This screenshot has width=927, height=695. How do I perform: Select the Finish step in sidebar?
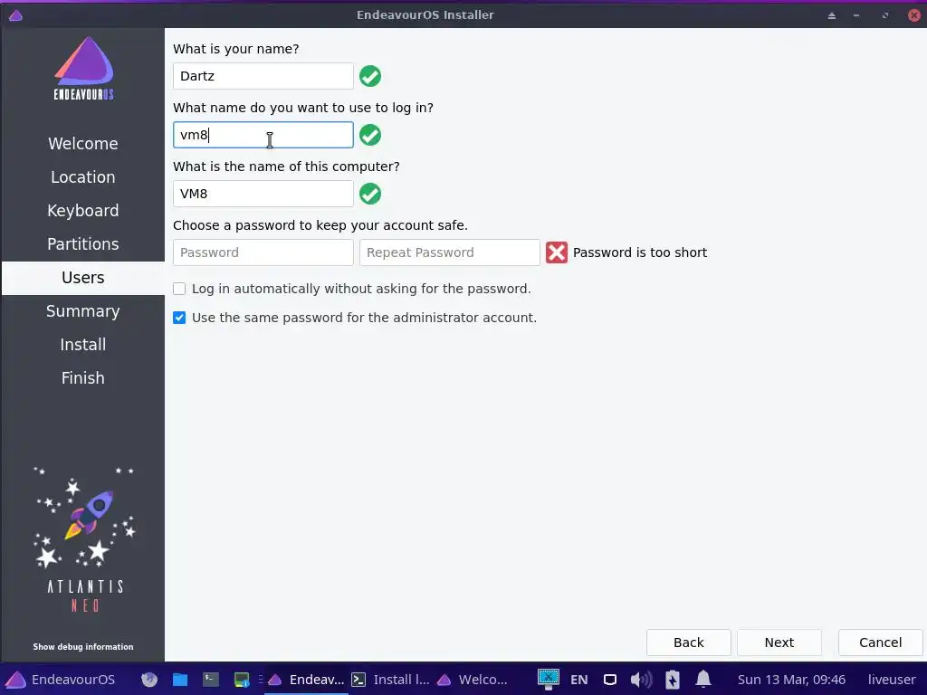[x=82, y=378]
